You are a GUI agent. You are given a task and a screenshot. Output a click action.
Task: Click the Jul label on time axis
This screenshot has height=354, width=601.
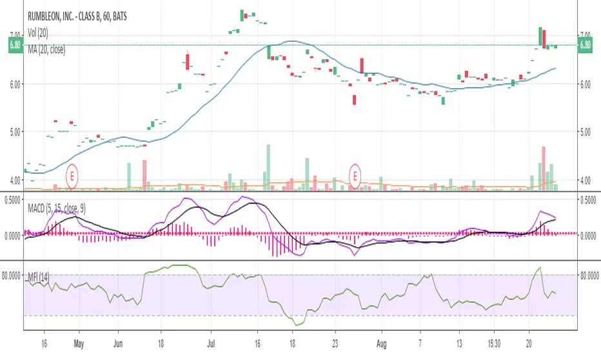pyautogui.click(x=211, y=344)
